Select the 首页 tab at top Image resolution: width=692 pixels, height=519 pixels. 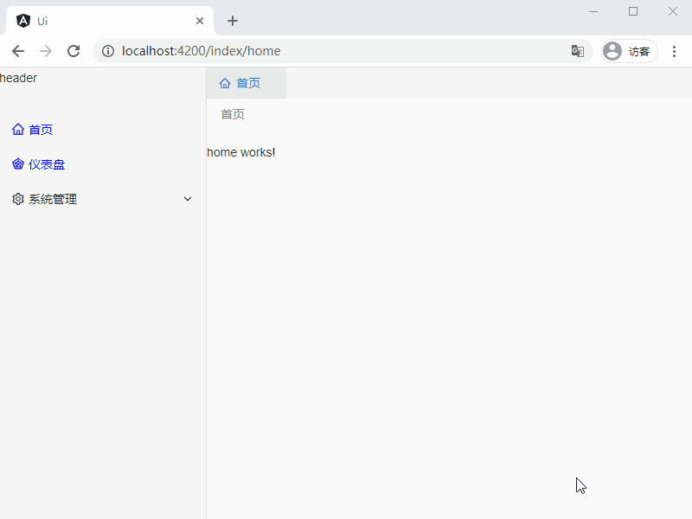(247, 83)
